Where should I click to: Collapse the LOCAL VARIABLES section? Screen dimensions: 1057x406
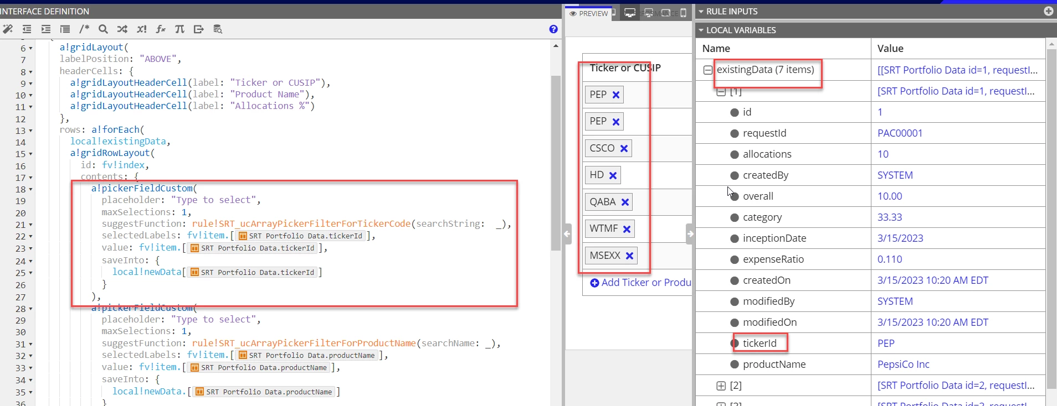[x=701, y=30]
